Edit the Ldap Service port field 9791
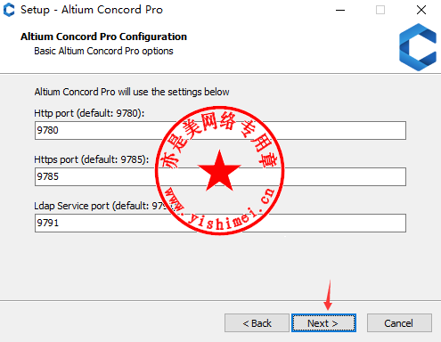Screen dimensions: 441x342 tap(220, 223)
